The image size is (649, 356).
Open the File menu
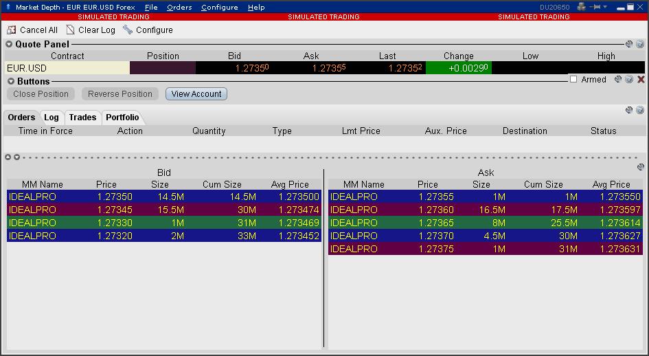coord(151,8)
